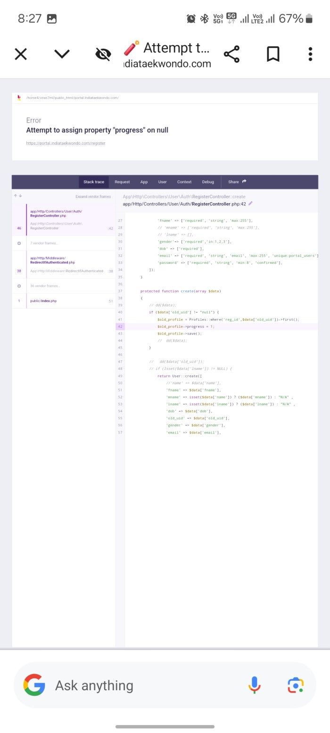Open Google Lens camera icon
The width and height of the screenshot is (330, 733).
pyautogui.click(x=296, y=685)
